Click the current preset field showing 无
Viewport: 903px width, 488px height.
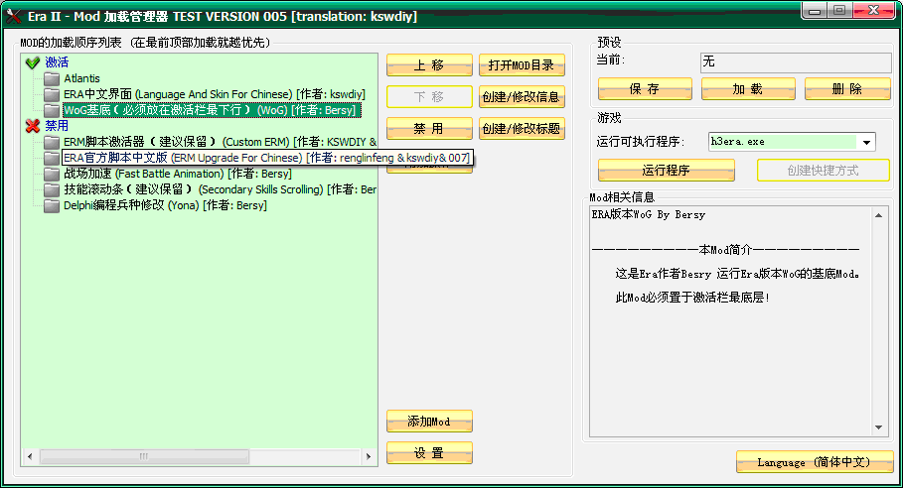click(x=796, y=62)
